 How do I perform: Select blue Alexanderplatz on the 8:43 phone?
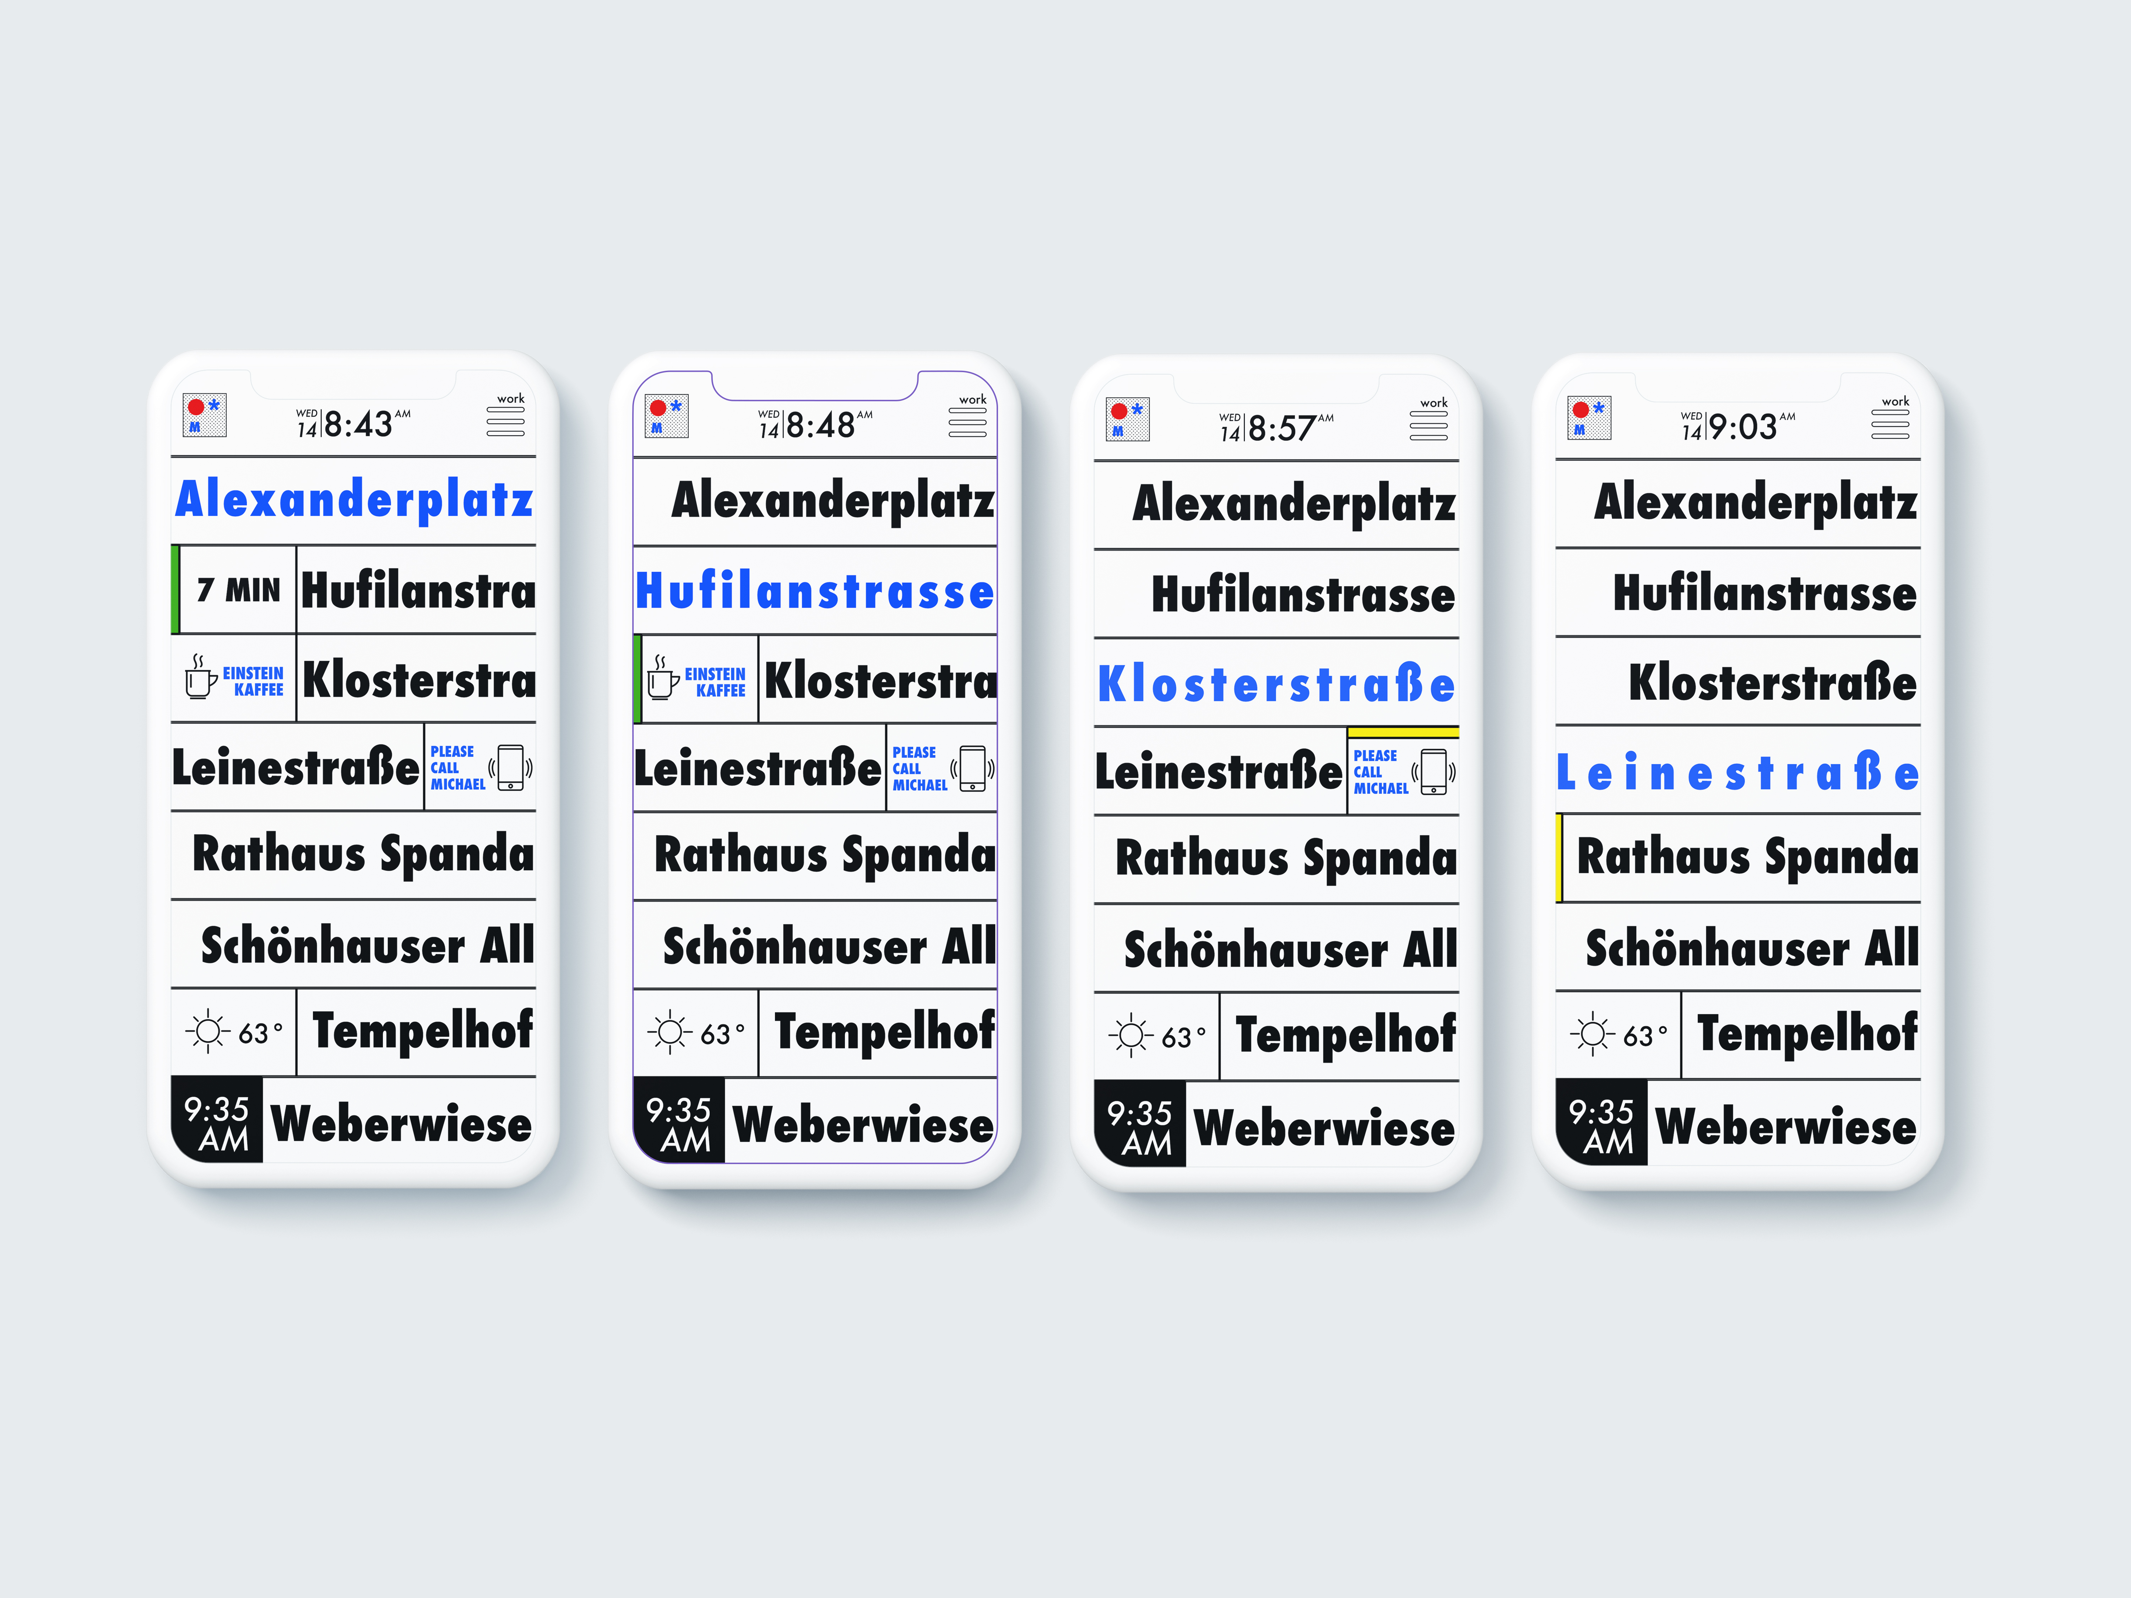point(353,500)
